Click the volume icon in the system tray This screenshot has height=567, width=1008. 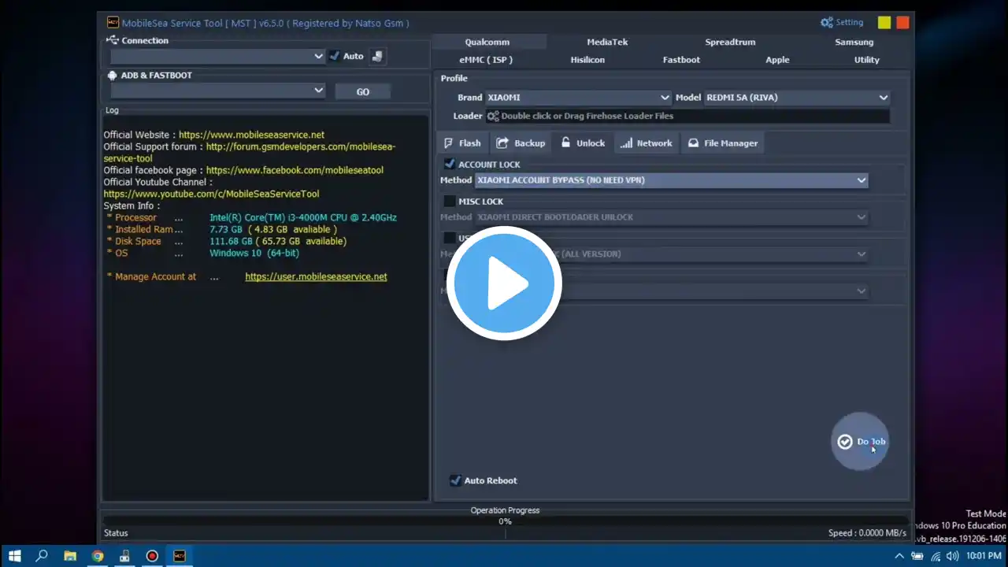tap(953, 556)
